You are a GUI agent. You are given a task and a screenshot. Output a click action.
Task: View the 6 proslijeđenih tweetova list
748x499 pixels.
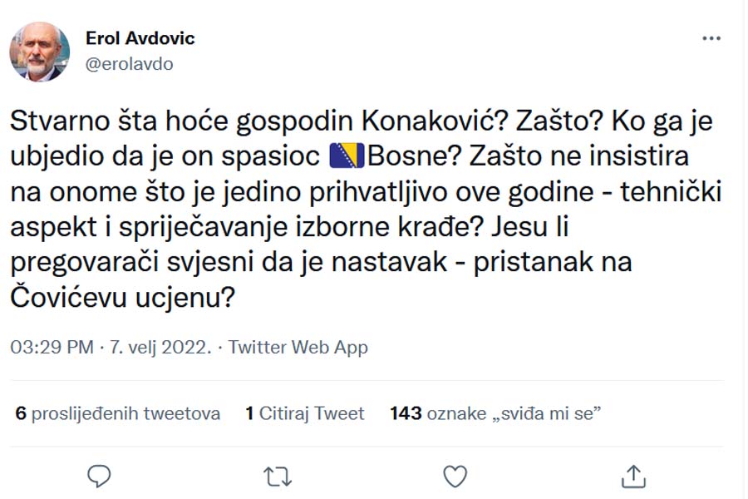118,413
